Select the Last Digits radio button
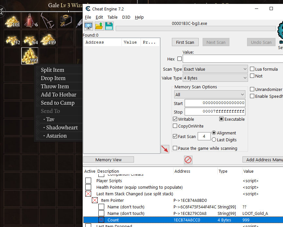This screenshot has width=283, height=227. click(x=214, y=140)
